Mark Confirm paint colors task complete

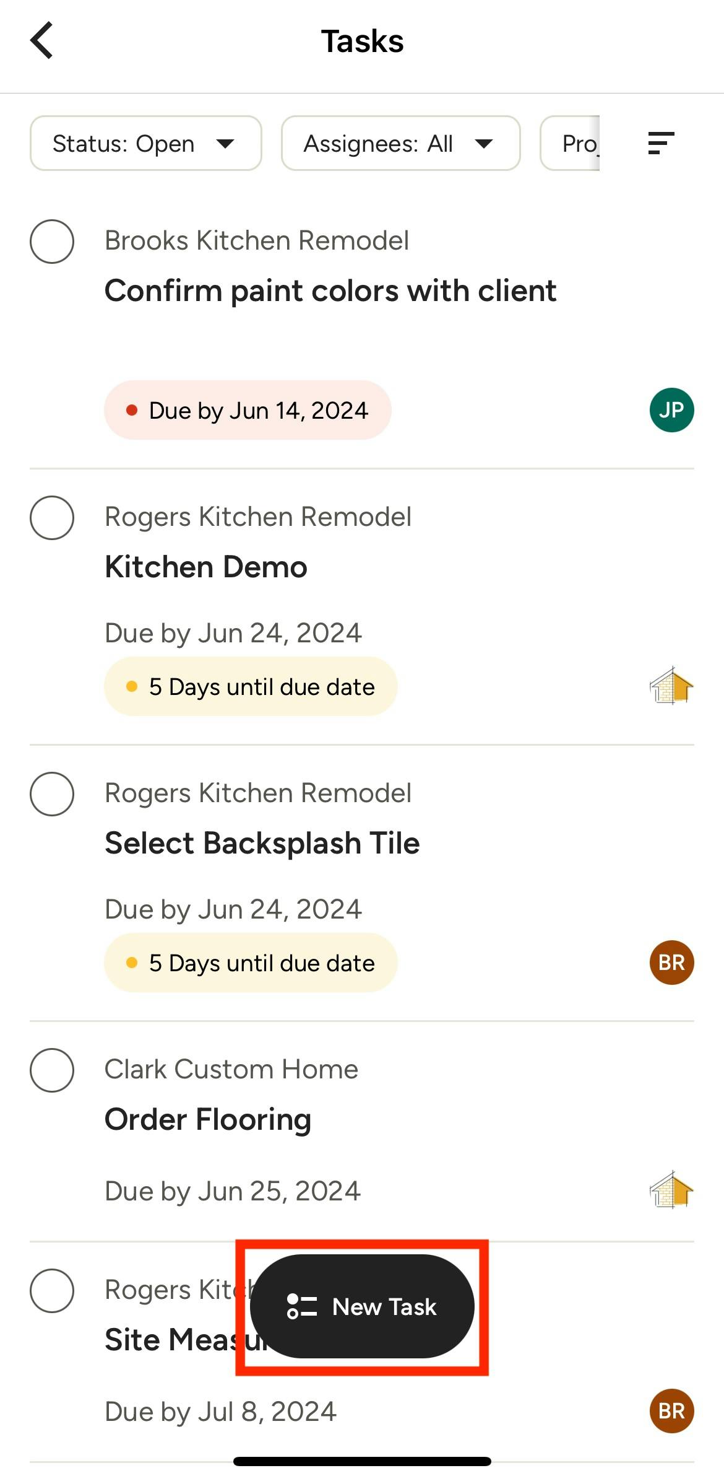pyautogui.click(x=52, y=242)
